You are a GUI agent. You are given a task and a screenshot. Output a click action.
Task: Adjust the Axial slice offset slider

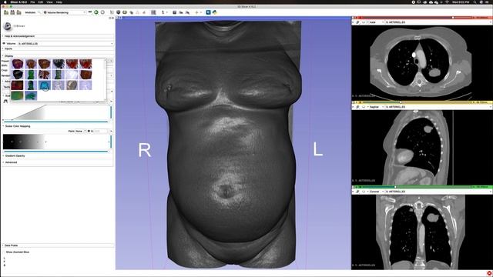(418, 18)
